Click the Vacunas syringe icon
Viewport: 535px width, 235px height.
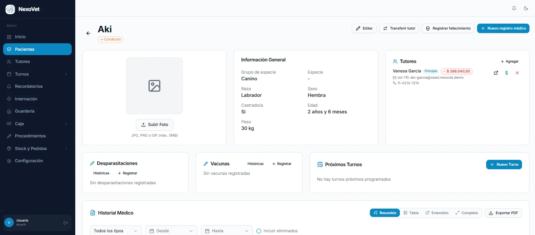coord(206,164)
